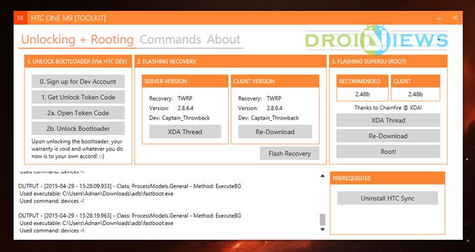Click Get Unlock Token Code button

click(x=78, y=97)
